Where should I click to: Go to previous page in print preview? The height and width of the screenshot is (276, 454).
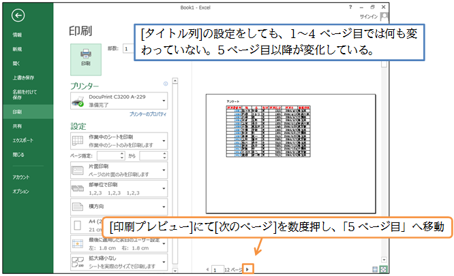click(207, 270)
